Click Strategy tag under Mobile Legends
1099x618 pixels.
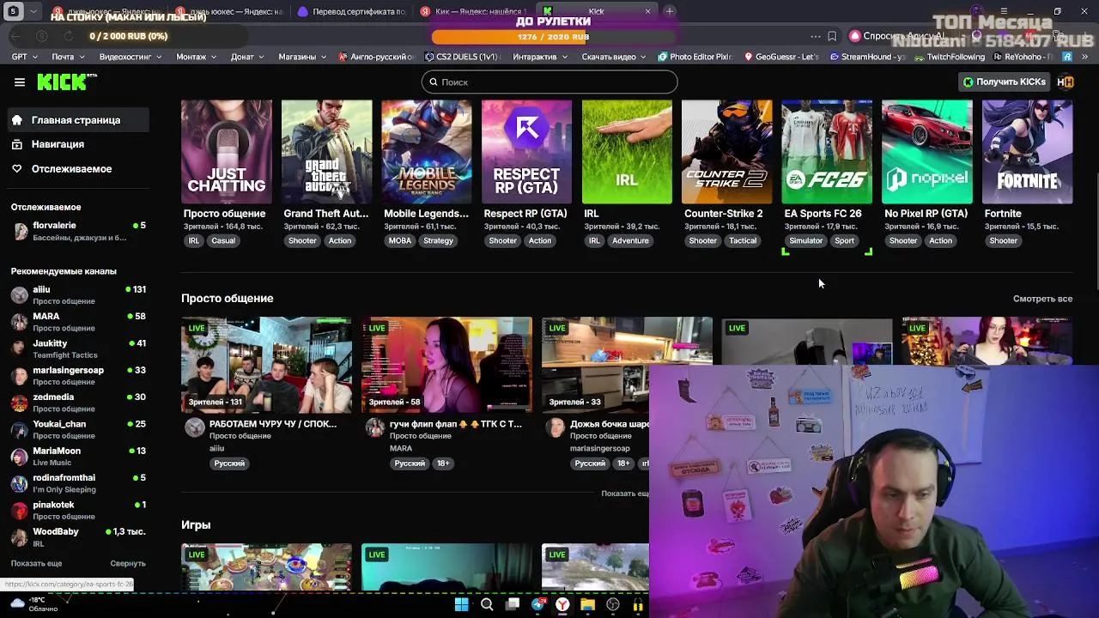(x=438, y=240)
